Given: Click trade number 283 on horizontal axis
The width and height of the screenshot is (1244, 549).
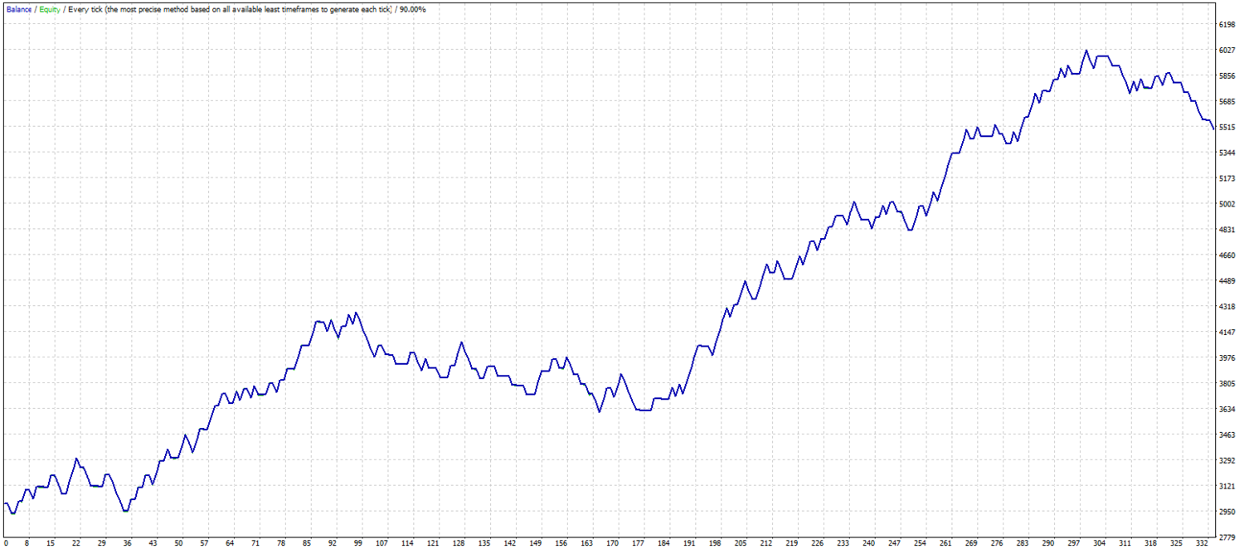Looking at the screenshot, I should (x=1023, y=543).
